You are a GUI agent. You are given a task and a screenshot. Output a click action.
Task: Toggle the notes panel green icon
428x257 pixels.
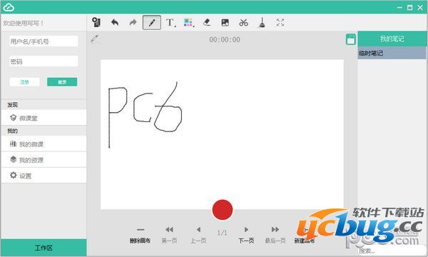click(351, 39)
